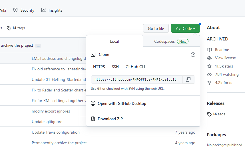The image size is (245, 147).
Task: Open the Readme link
Action: [x=222, y=50]
